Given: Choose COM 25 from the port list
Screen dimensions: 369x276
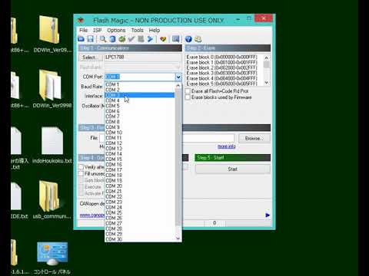Looking at the screenshot, I should click(x=140, y=212).
